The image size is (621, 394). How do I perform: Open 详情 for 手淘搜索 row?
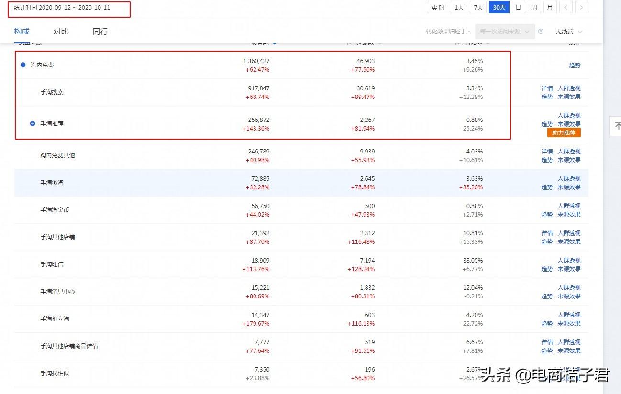coord(547,88)
